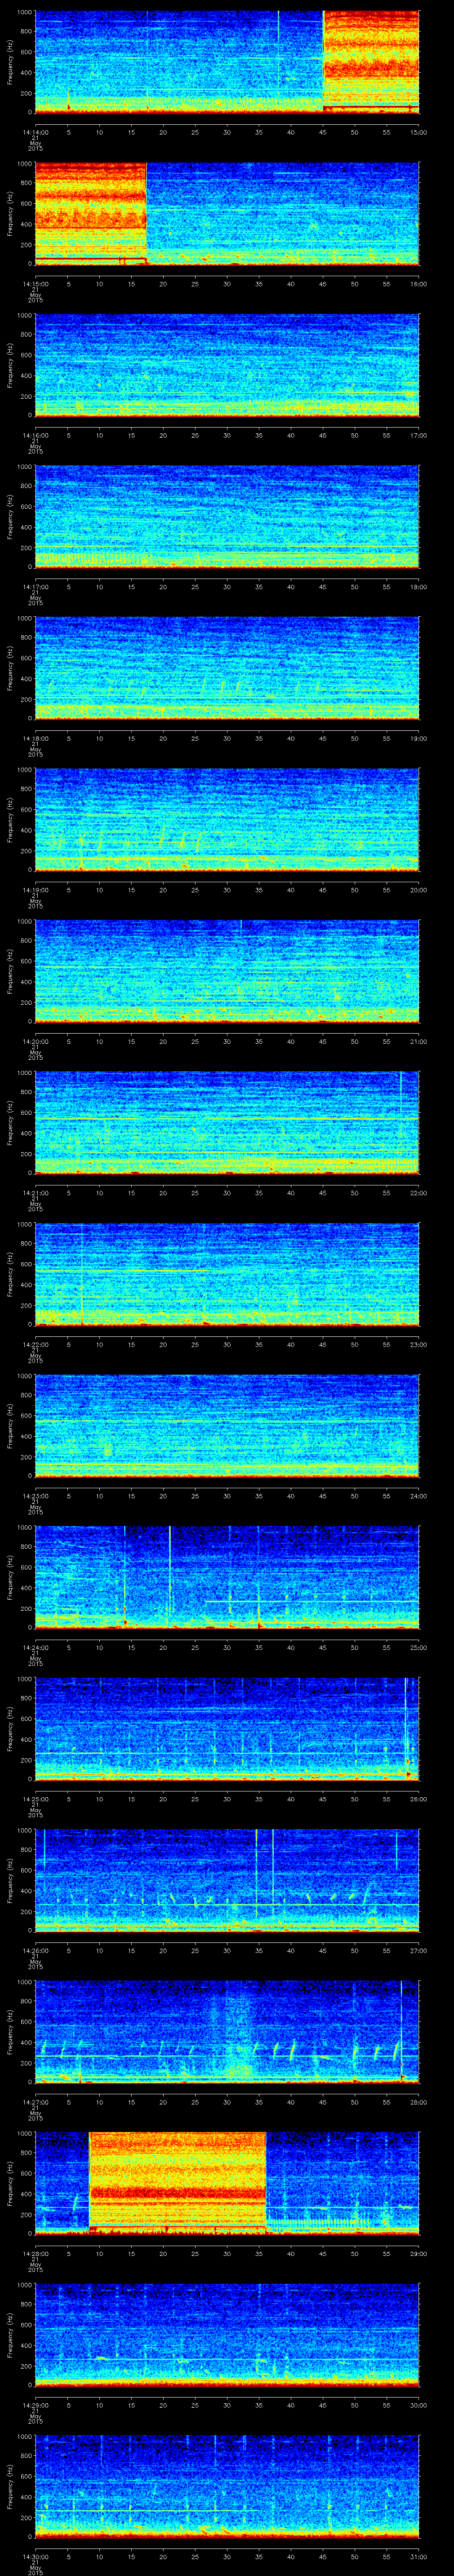Click the 14:29:00 start time label

point(35,2404)
